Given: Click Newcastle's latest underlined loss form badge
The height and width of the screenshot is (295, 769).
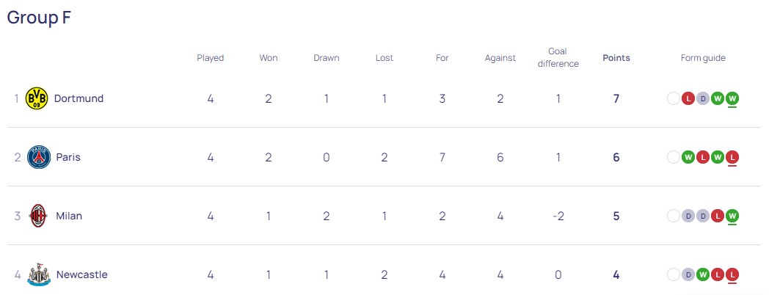Looking at the screenshot, I should click(732, 274).
